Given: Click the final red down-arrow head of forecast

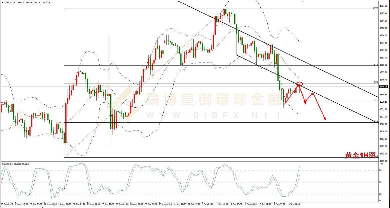Looking at the screenshot, I should [325, 118].
